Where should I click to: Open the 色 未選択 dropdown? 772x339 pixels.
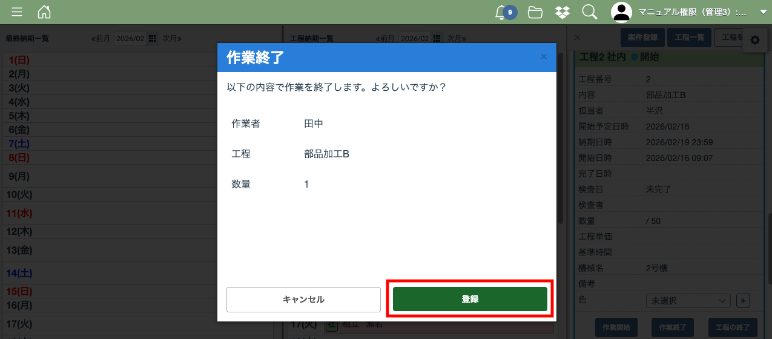[x=688, y=300]
